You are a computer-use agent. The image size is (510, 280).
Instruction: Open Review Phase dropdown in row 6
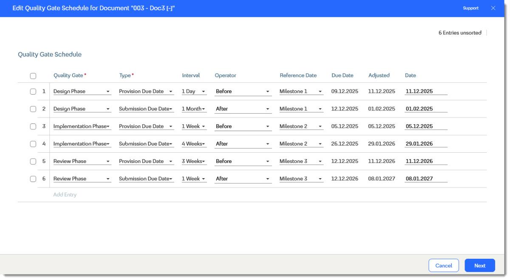(82, 179)
